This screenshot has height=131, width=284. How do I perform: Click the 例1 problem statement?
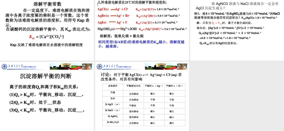(x=237, y=16)
